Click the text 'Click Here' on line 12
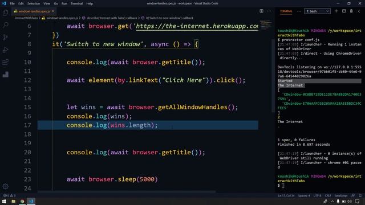Screen dimensions: 365x205 pos(184,80)
